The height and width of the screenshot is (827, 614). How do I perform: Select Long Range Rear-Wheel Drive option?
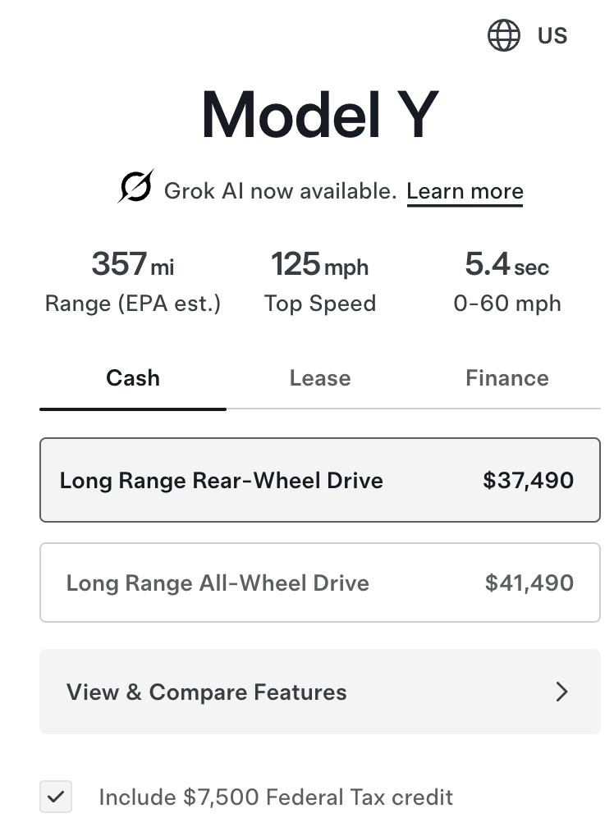222,480
